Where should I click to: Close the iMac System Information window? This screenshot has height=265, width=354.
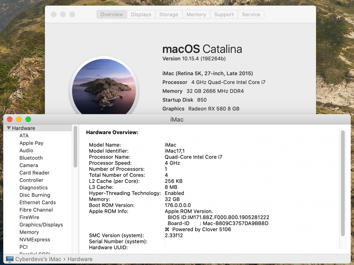point(10,119)
